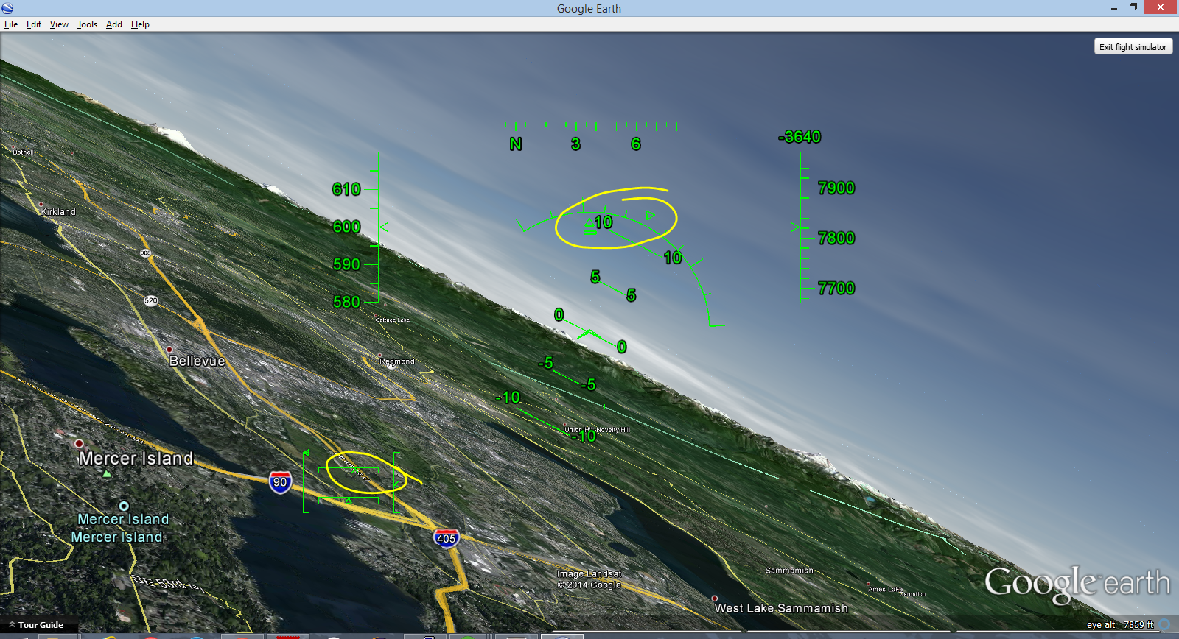Select the Mercer Island blue circle marker
Viewport: 1179px width, 639px height.
click(x=124, y=506)
